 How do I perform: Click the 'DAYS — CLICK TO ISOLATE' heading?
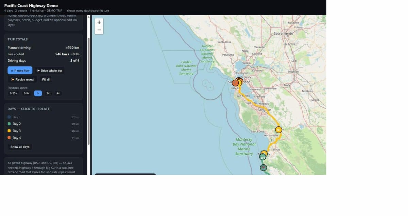tap(29, 109)
